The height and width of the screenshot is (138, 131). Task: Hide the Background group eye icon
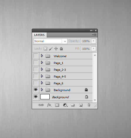point(36,90)
